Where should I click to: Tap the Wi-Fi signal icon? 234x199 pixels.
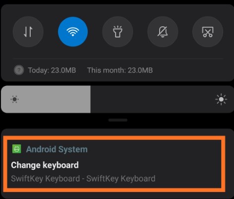pyautogui.click(x=73, y=32)
